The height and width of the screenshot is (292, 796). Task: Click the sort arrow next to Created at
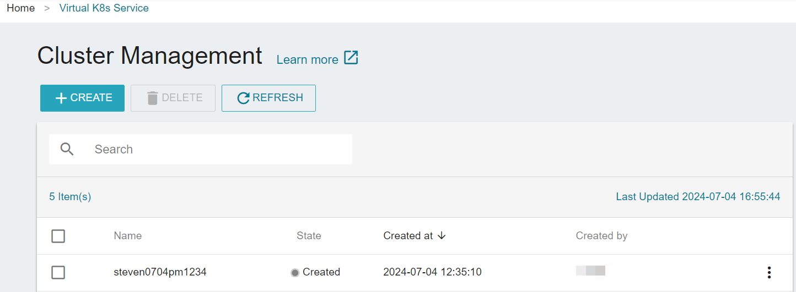click(442, 235)
